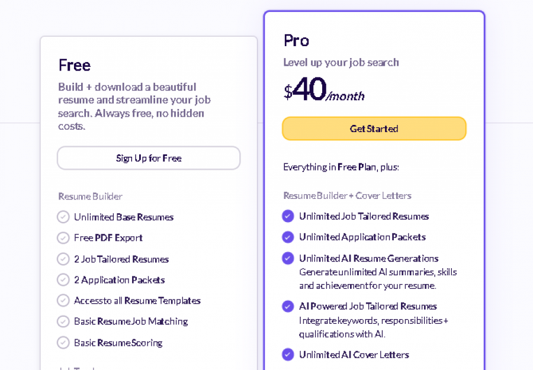
Task: Click the Resume Builder section label
Action: tap(90, 196)
